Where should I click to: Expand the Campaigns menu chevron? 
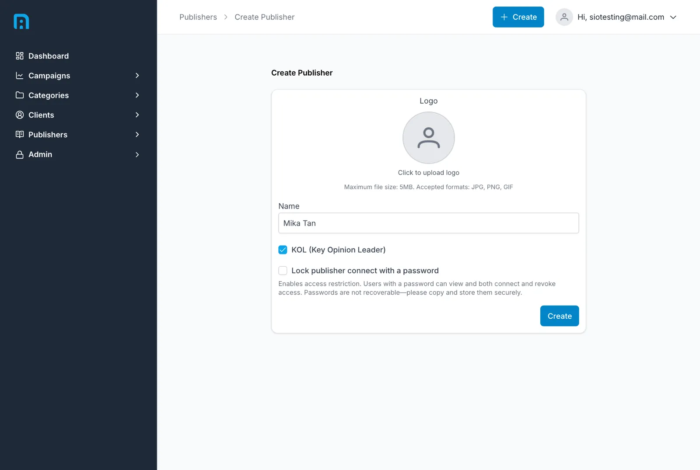137,76
